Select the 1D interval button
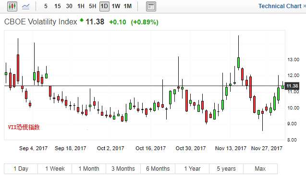 tap(104, 6)
